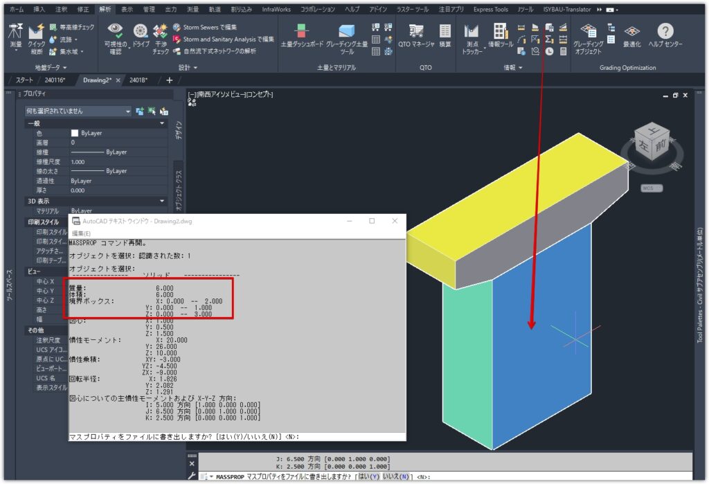
Task: Click the ribbon minimize toggle after ISYBAU-Translator
Action: pyautogui.click(x=611, y=10)
